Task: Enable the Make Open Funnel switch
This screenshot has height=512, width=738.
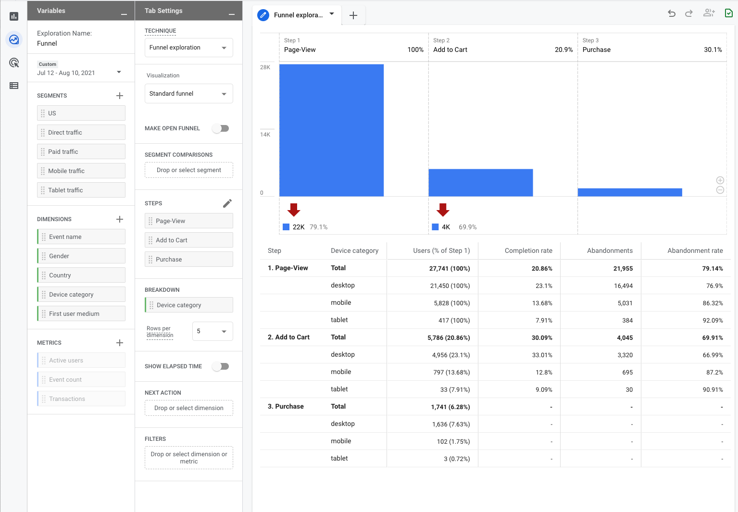Action: click(221, 128)
